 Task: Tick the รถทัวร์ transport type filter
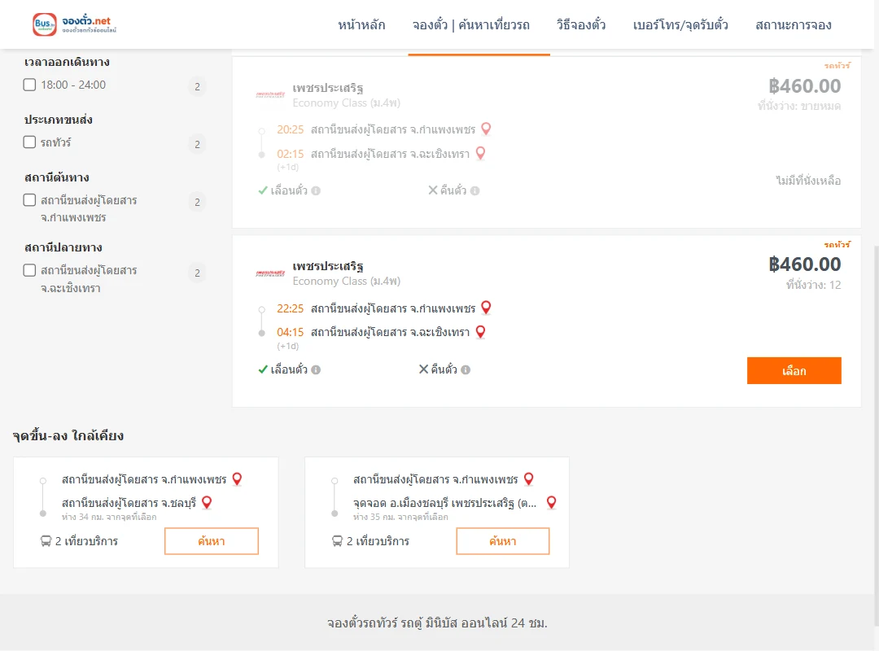click(30, 142)
